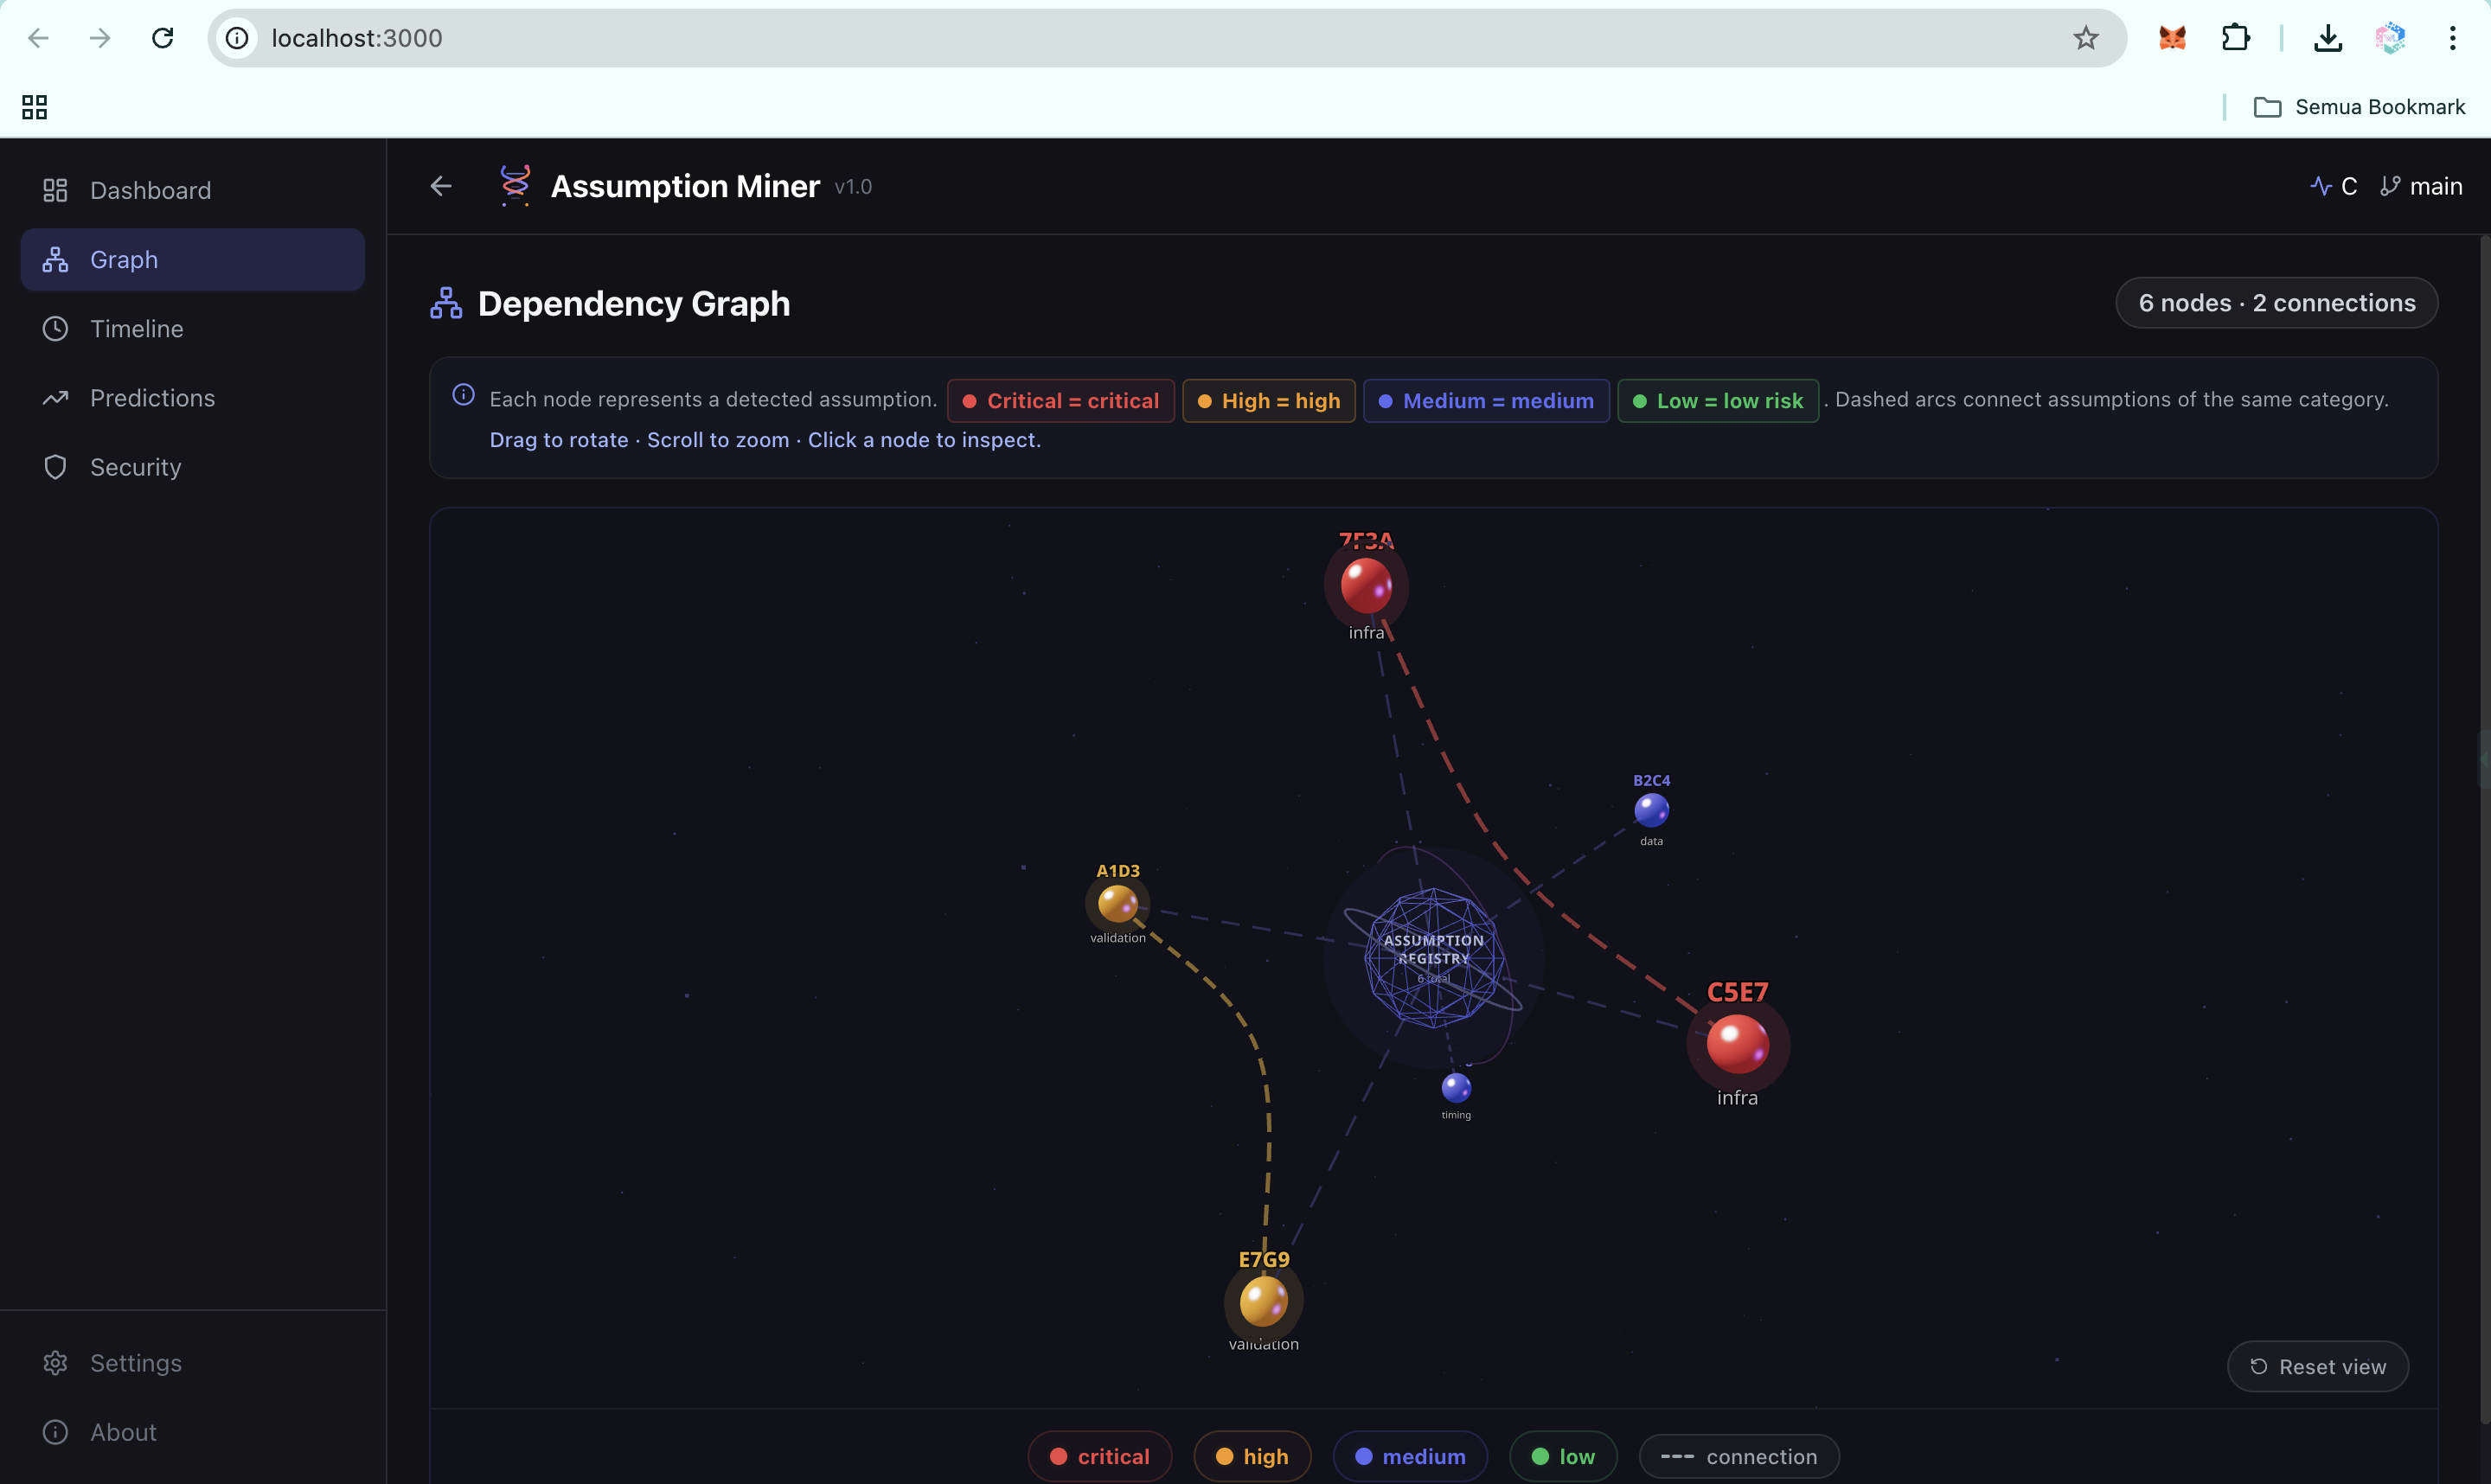Click the orange E7G9 validation node

point(1263,1301)
